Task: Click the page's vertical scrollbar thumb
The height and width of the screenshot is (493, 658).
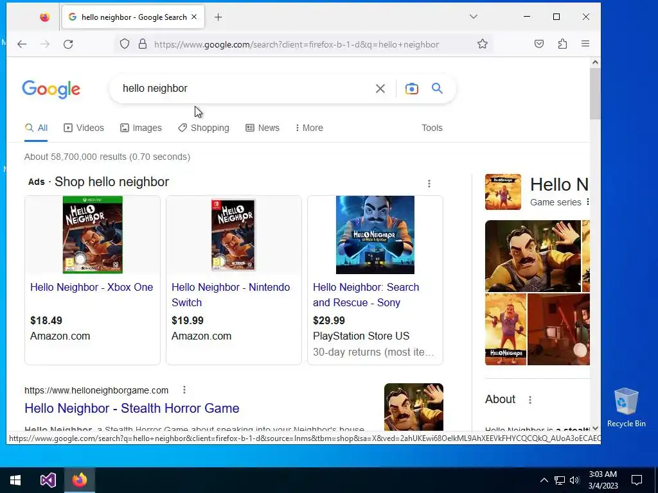Action: pos(595,93)
